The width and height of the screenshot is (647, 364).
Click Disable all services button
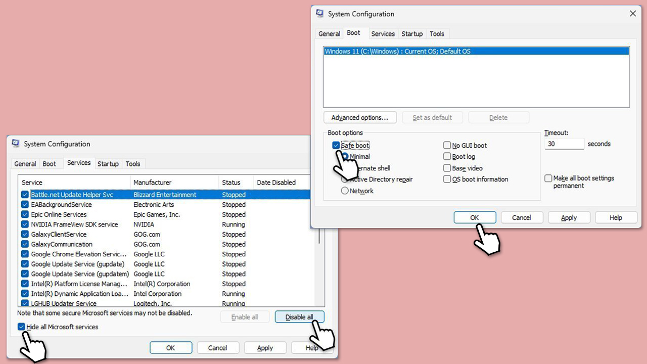tap(299, 317)
